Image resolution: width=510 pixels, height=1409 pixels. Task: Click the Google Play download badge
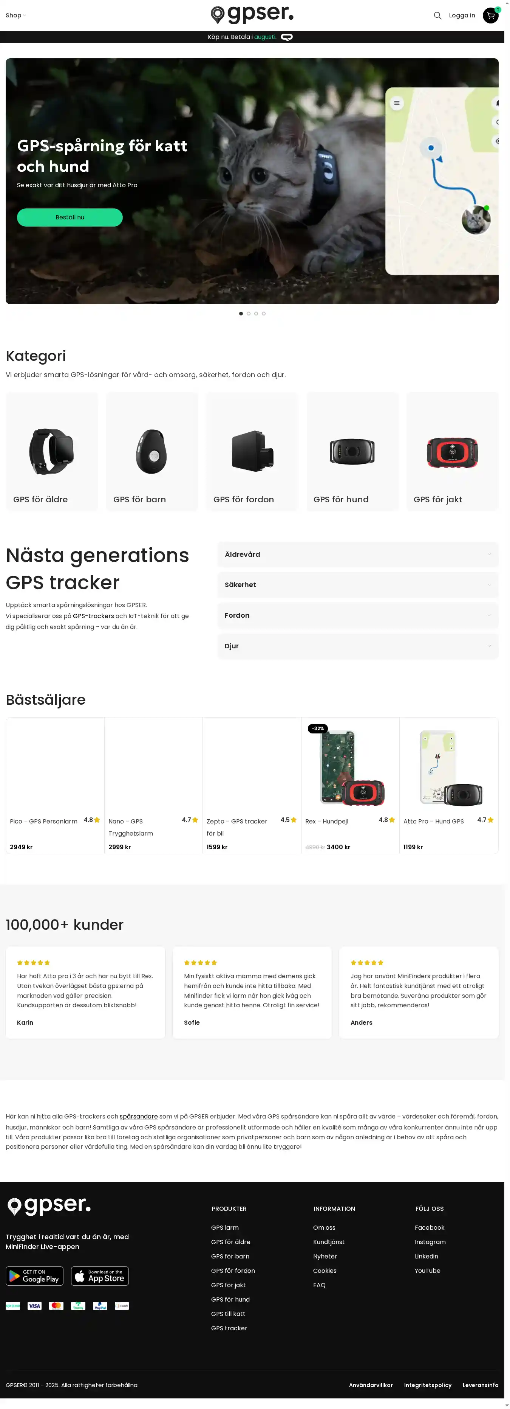point(34,1276)
